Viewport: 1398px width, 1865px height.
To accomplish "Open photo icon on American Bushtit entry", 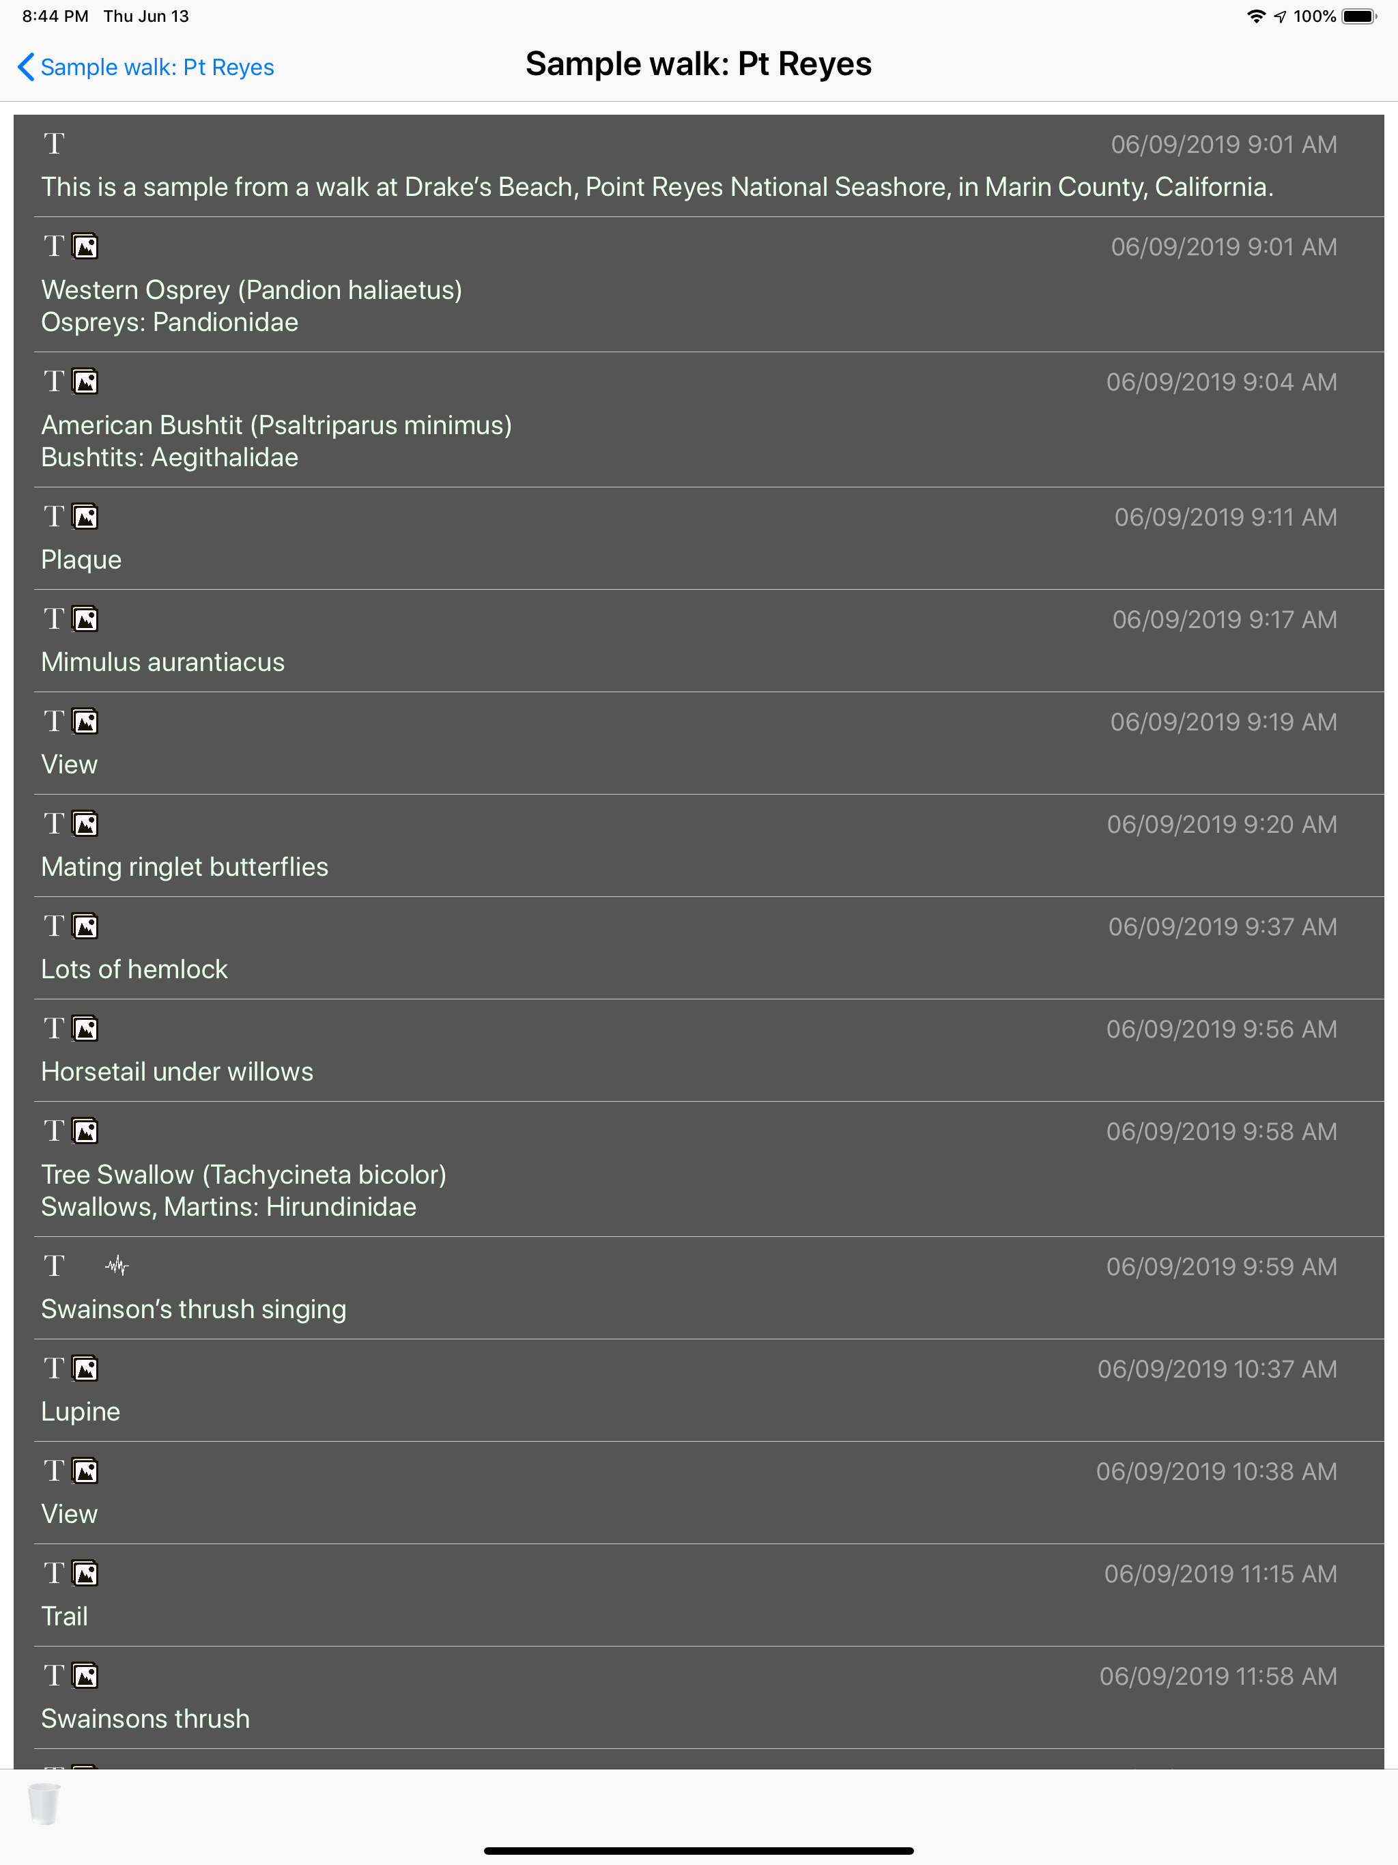I will (85, 381).
